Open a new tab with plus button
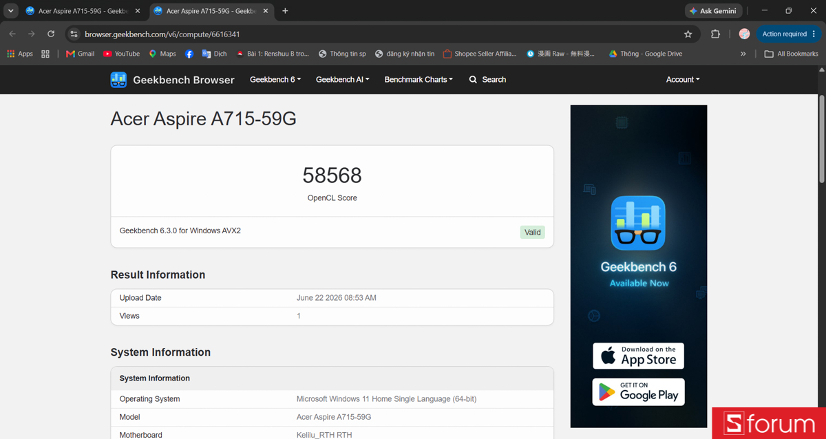826x439 pixels. (285, 11)
